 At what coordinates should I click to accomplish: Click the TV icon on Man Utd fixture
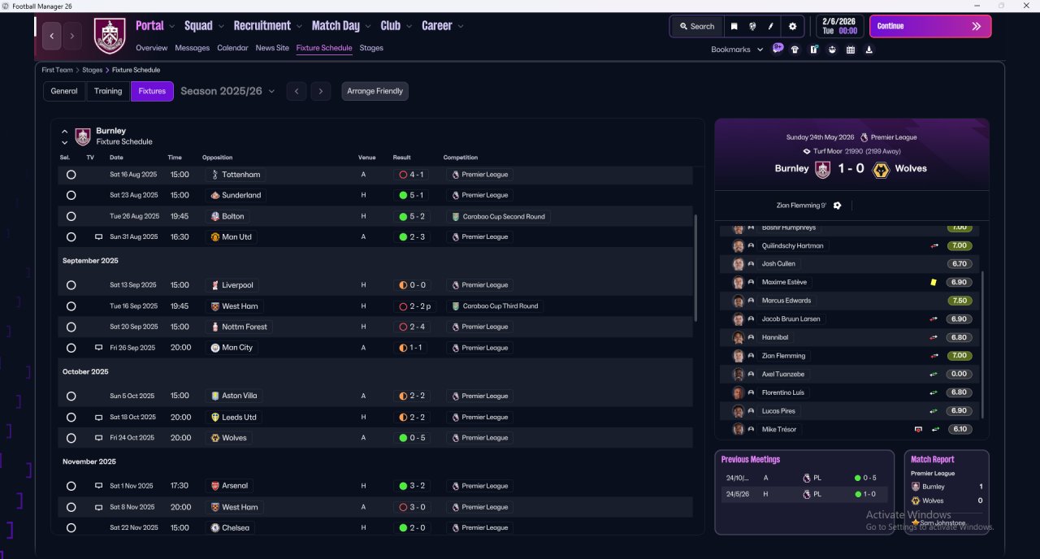98,237
